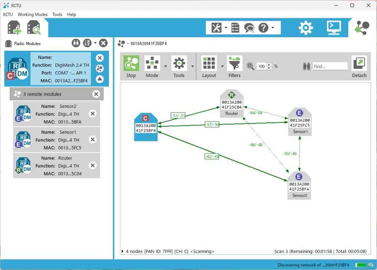Image resolution: width=377 pixels, height=270 pixels.
Task: Decrease zoom with the down stepper arrow
Action: 269,68
